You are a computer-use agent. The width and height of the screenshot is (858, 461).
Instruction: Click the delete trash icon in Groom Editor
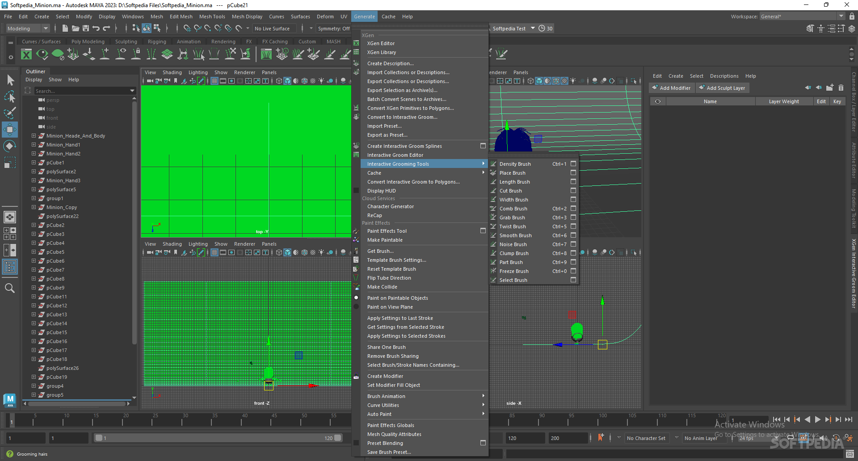pos(841,88)
